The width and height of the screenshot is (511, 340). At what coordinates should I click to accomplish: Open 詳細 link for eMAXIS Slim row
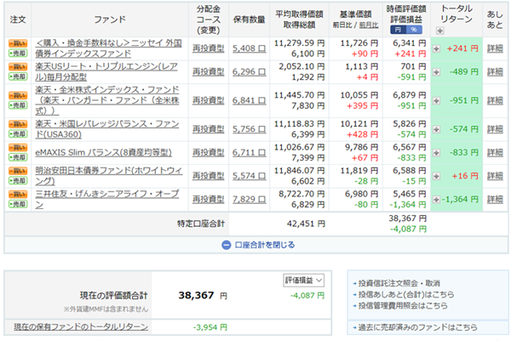[495, 152]
